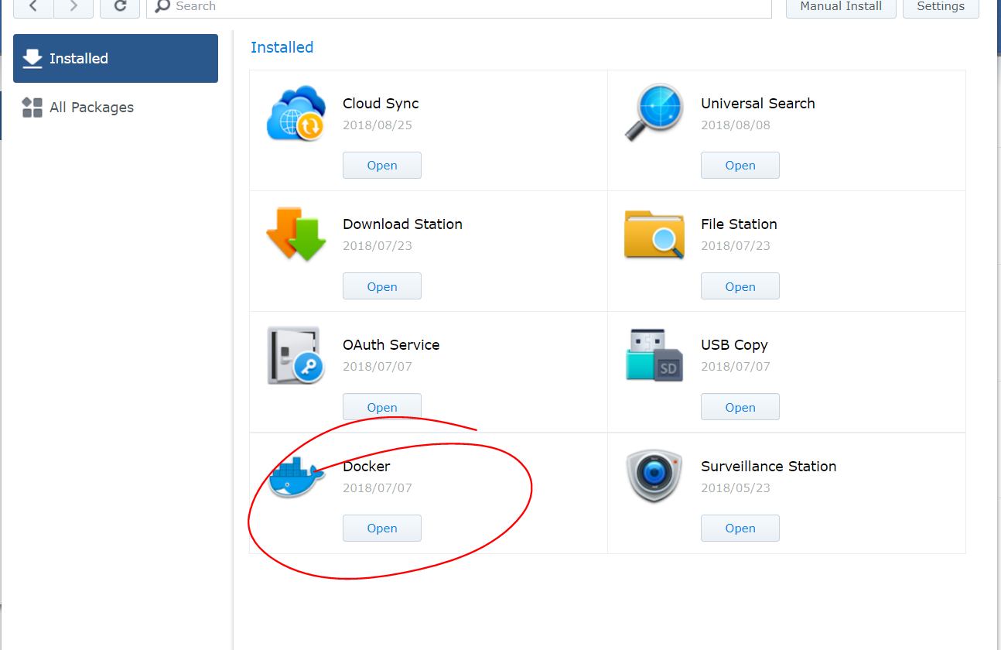Click the search magnifier icon
The image size is (1001, 650).
162,6
